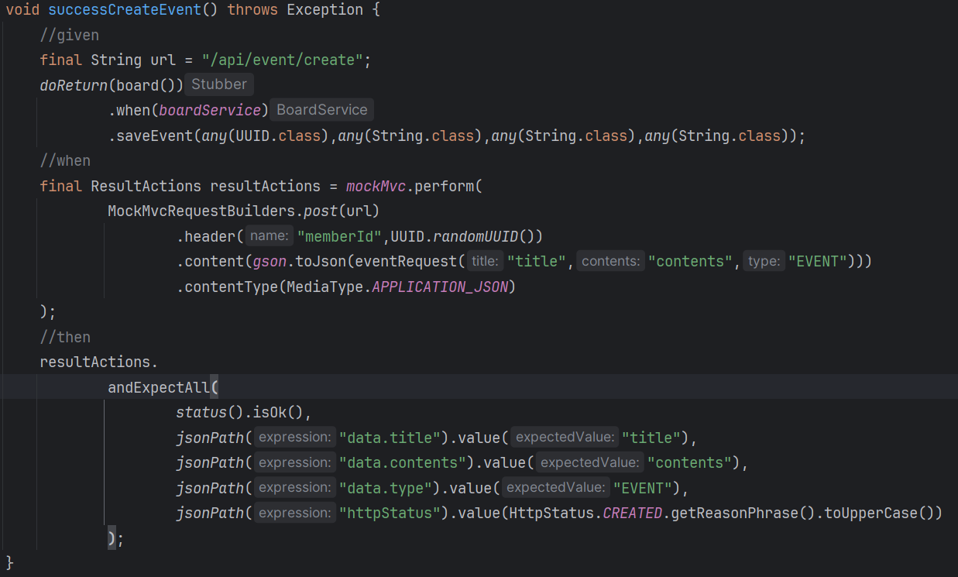The width and height of the screenshot is (958, 577).
Task: Click the //when comment
Action: tap(66, 160)
